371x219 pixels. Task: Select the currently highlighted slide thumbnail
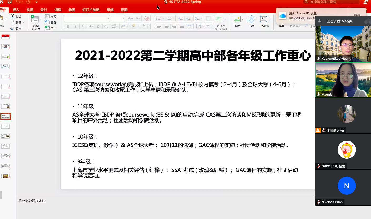pyautogui.click(x=6, y=116)
